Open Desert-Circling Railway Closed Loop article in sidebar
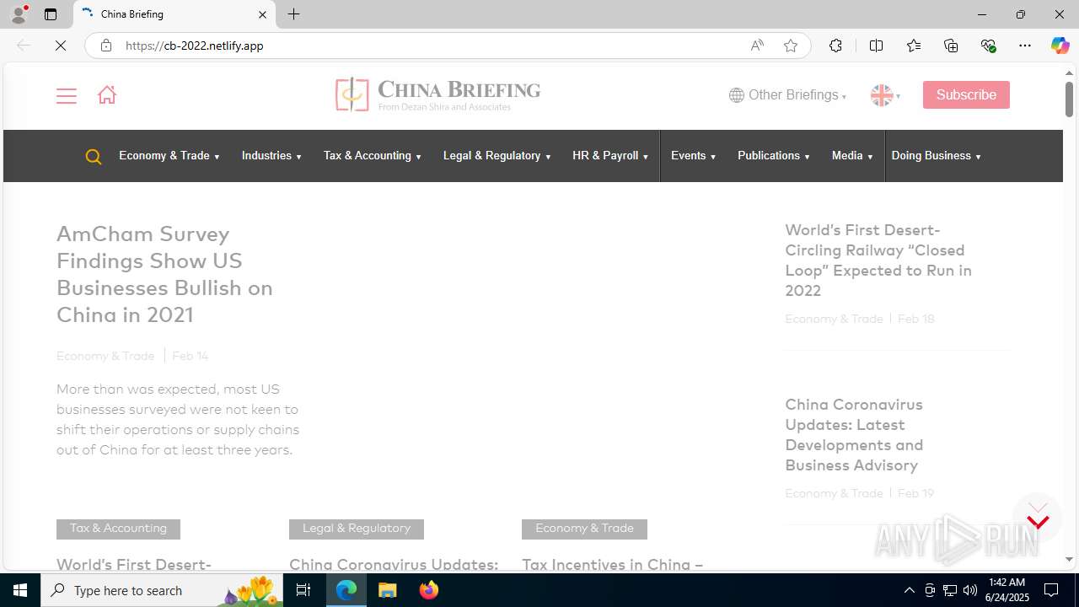Viewport: 1079px width, 607px height. coord(878,260)
